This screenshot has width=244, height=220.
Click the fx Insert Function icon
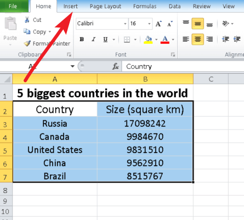[x=116, y=66]
